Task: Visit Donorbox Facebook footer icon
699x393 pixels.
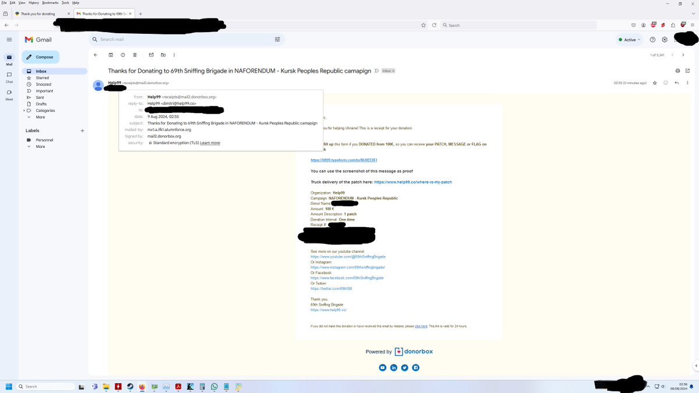Action: point(416,367)
